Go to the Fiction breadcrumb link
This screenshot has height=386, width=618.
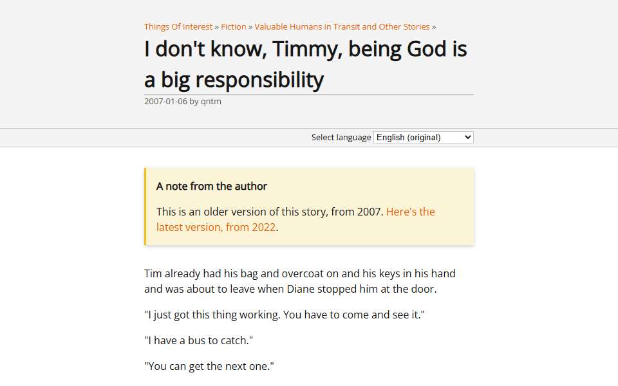[233, 27]
